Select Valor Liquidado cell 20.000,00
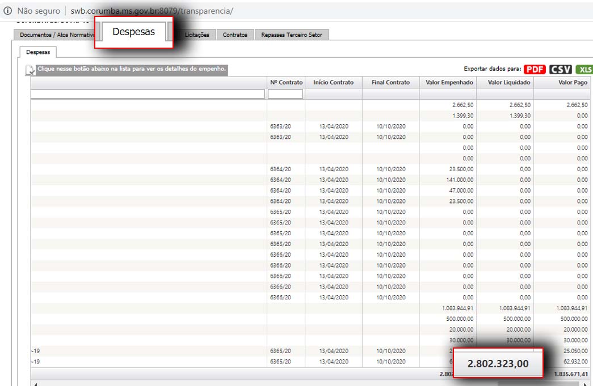This screenshot has width=593, height=386. [519, 329]
